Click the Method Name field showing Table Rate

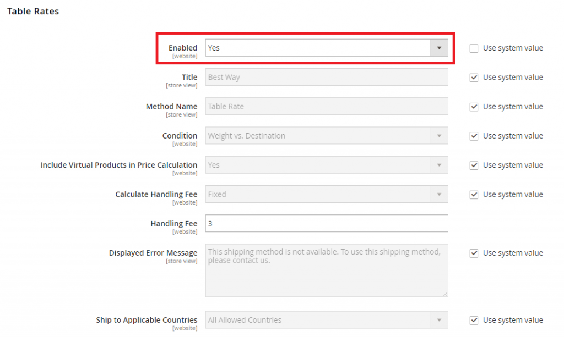click(x=326, y=106)
